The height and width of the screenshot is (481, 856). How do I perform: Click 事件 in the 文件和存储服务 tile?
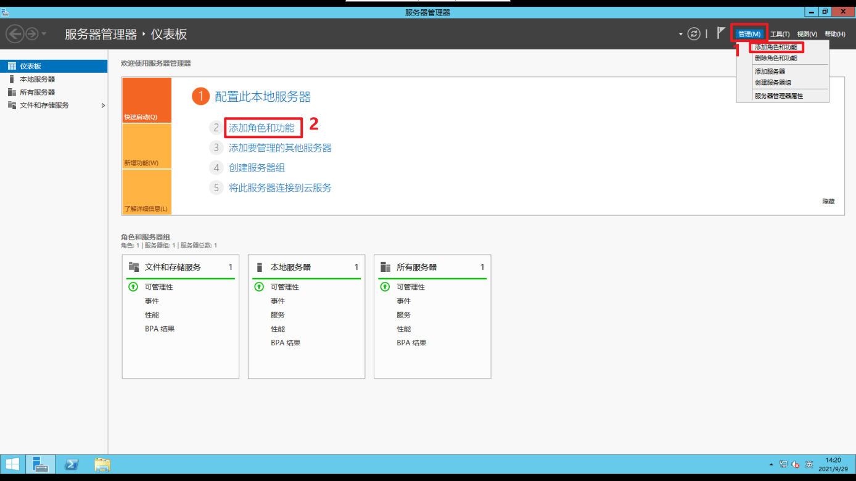pyautogui.click(x=152, y=301)
